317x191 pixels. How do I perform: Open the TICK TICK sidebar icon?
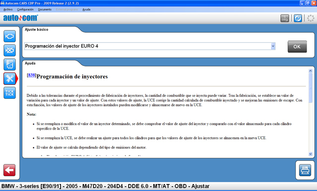pyautogui.click(x=9, y=93)
